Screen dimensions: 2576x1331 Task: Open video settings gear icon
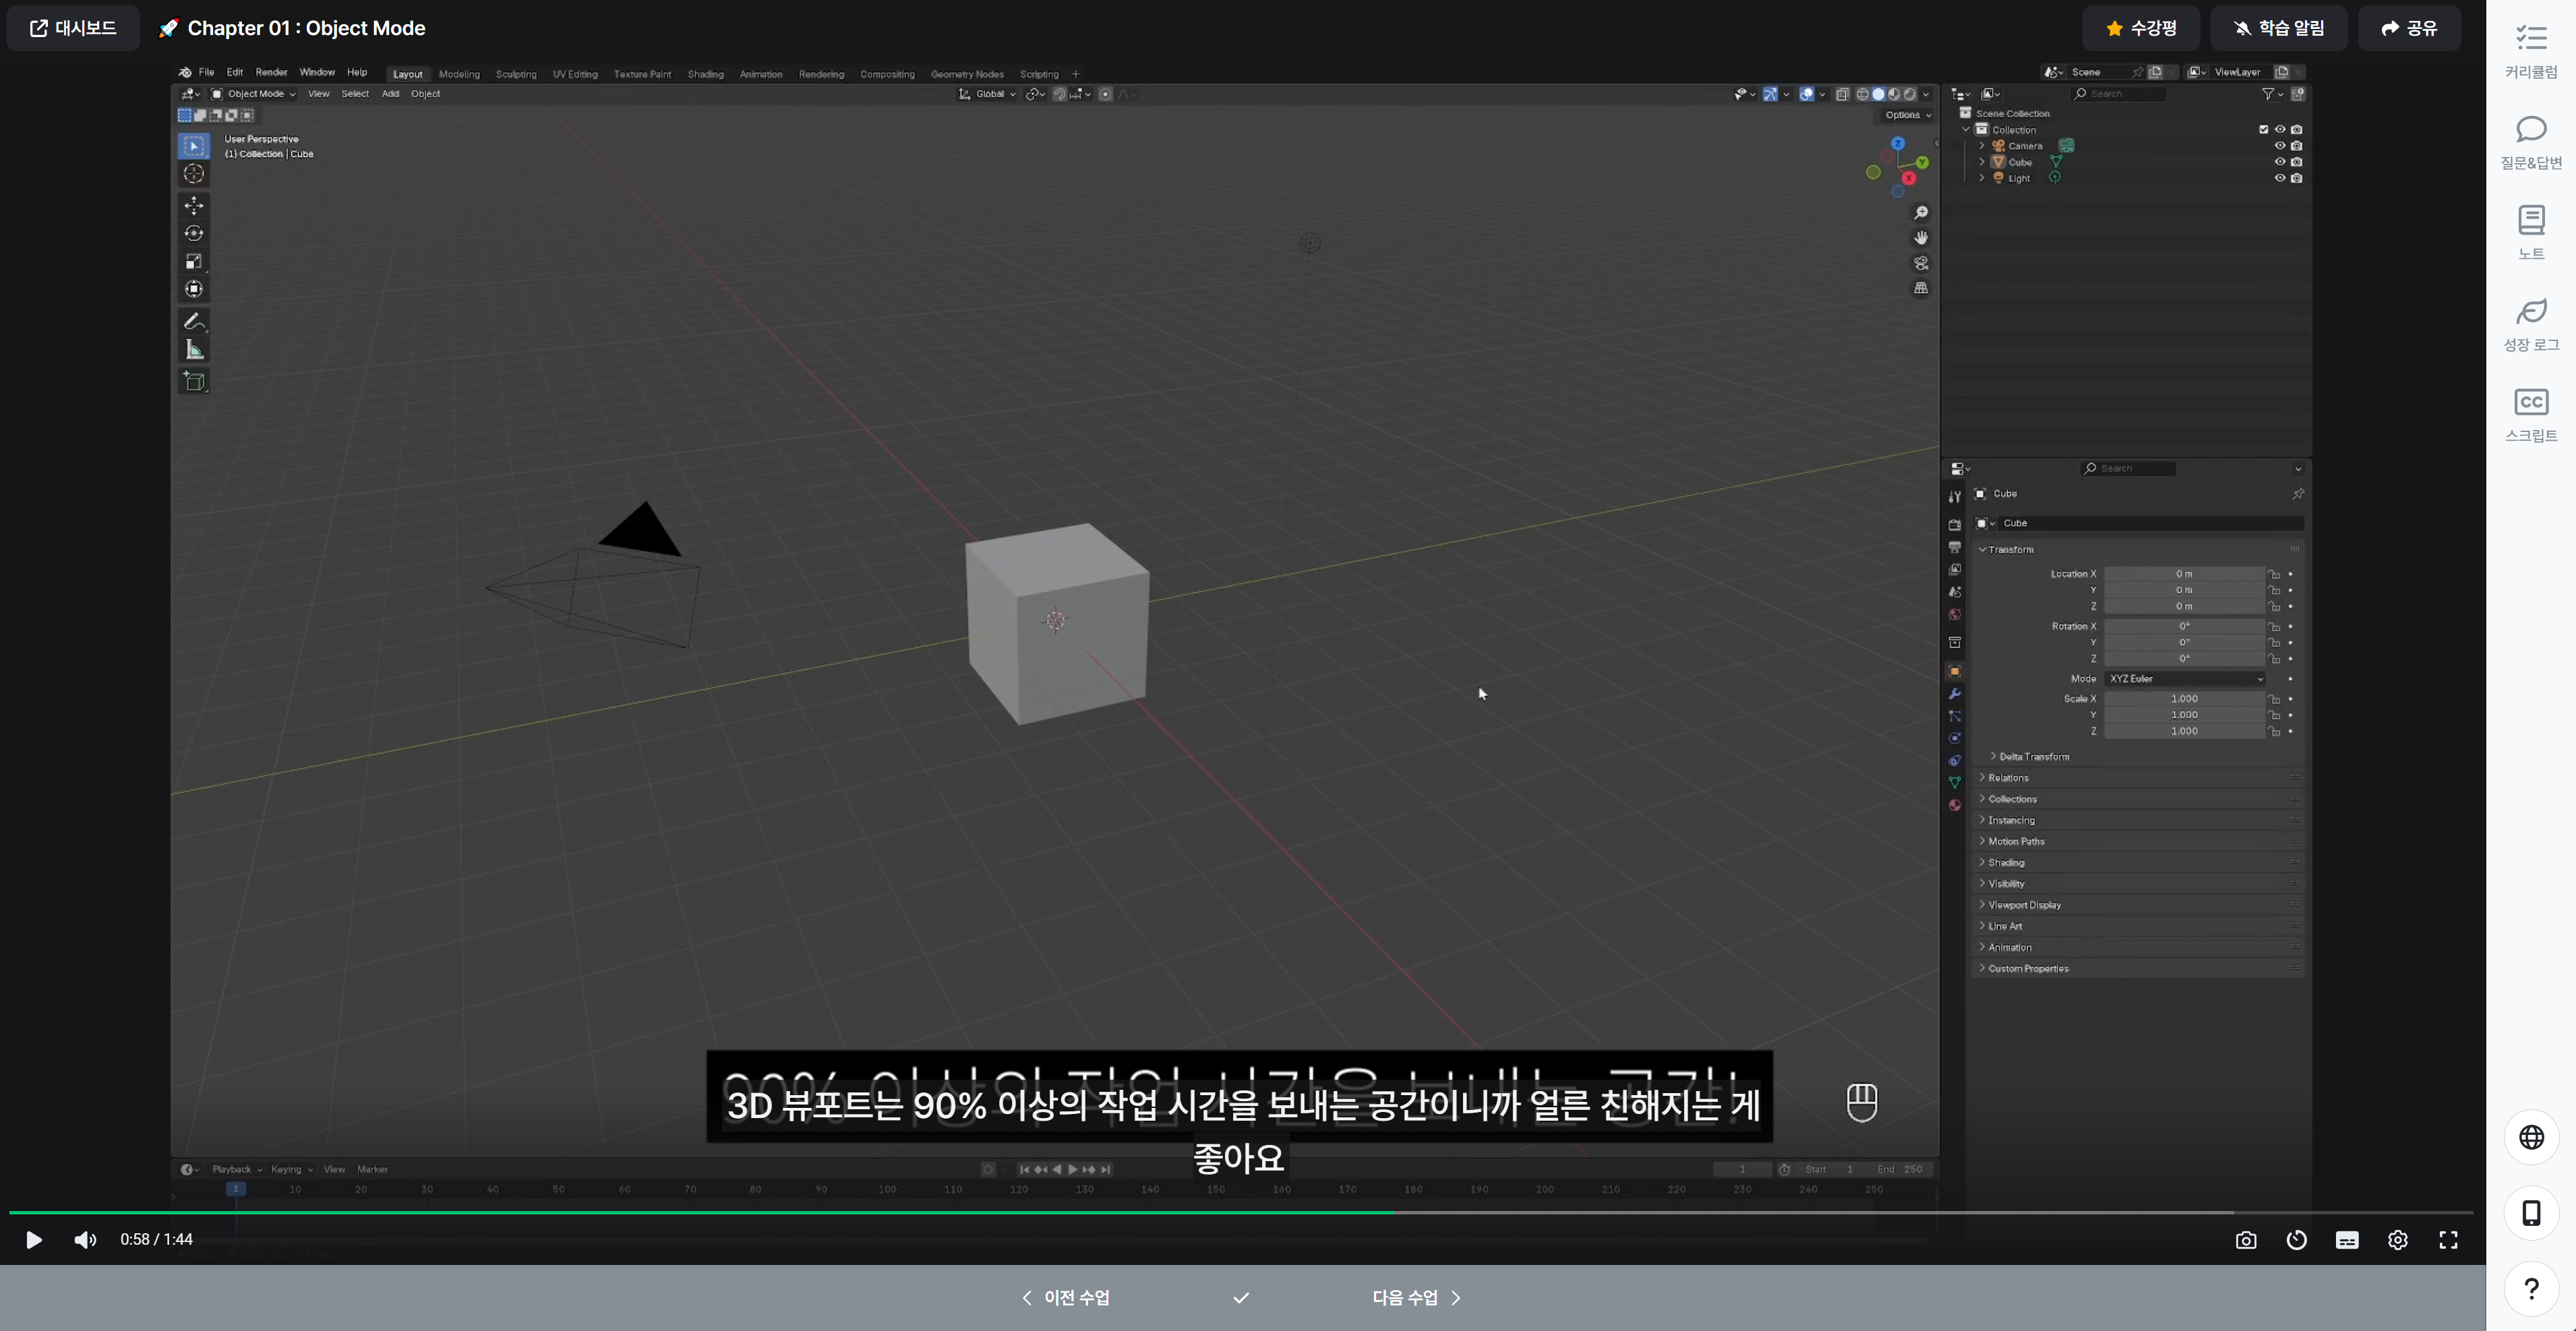[2398, 1240]
